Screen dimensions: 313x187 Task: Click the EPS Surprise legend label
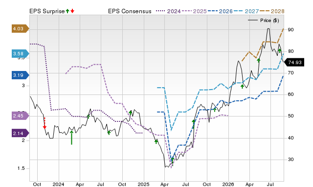47,11
